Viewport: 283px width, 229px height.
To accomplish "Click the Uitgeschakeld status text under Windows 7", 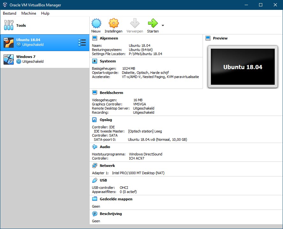I will pos(33,61).
